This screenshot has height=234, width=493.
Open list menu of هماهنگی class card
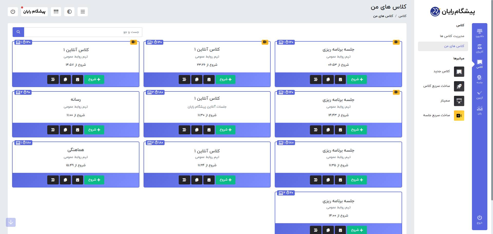click(x=53, y=180)
